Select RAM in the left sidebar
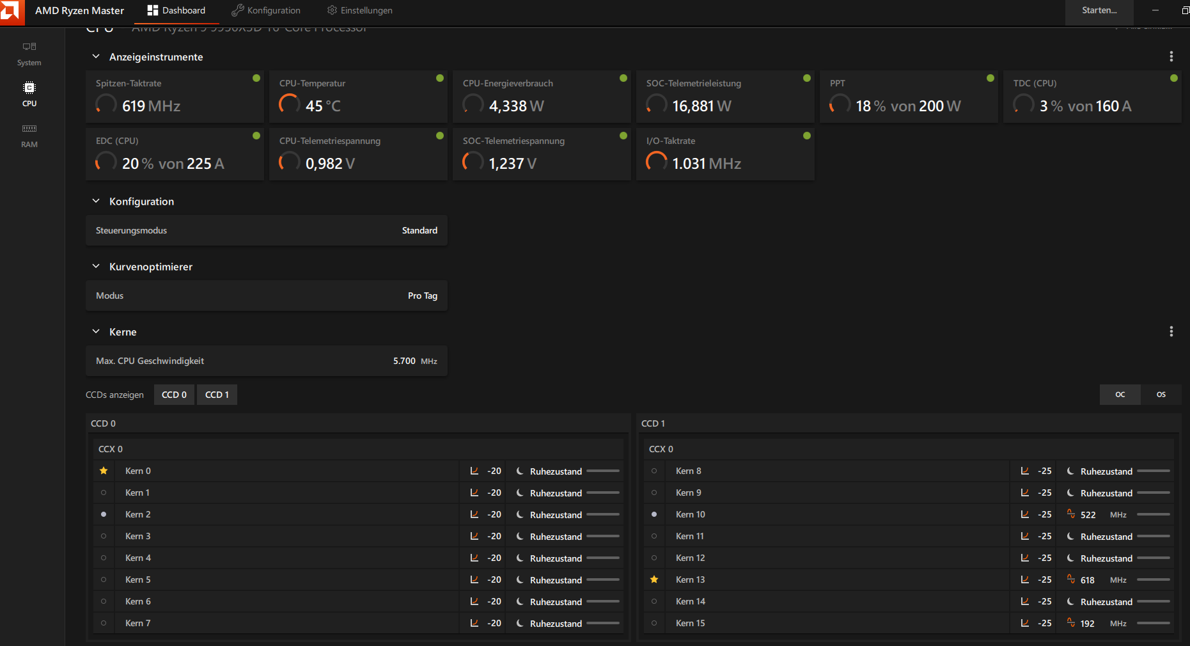The image size is (1190, 646). click(x=29, y=136)
